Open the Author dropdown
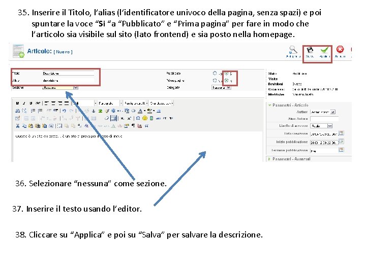 click(x=323, y=112)
